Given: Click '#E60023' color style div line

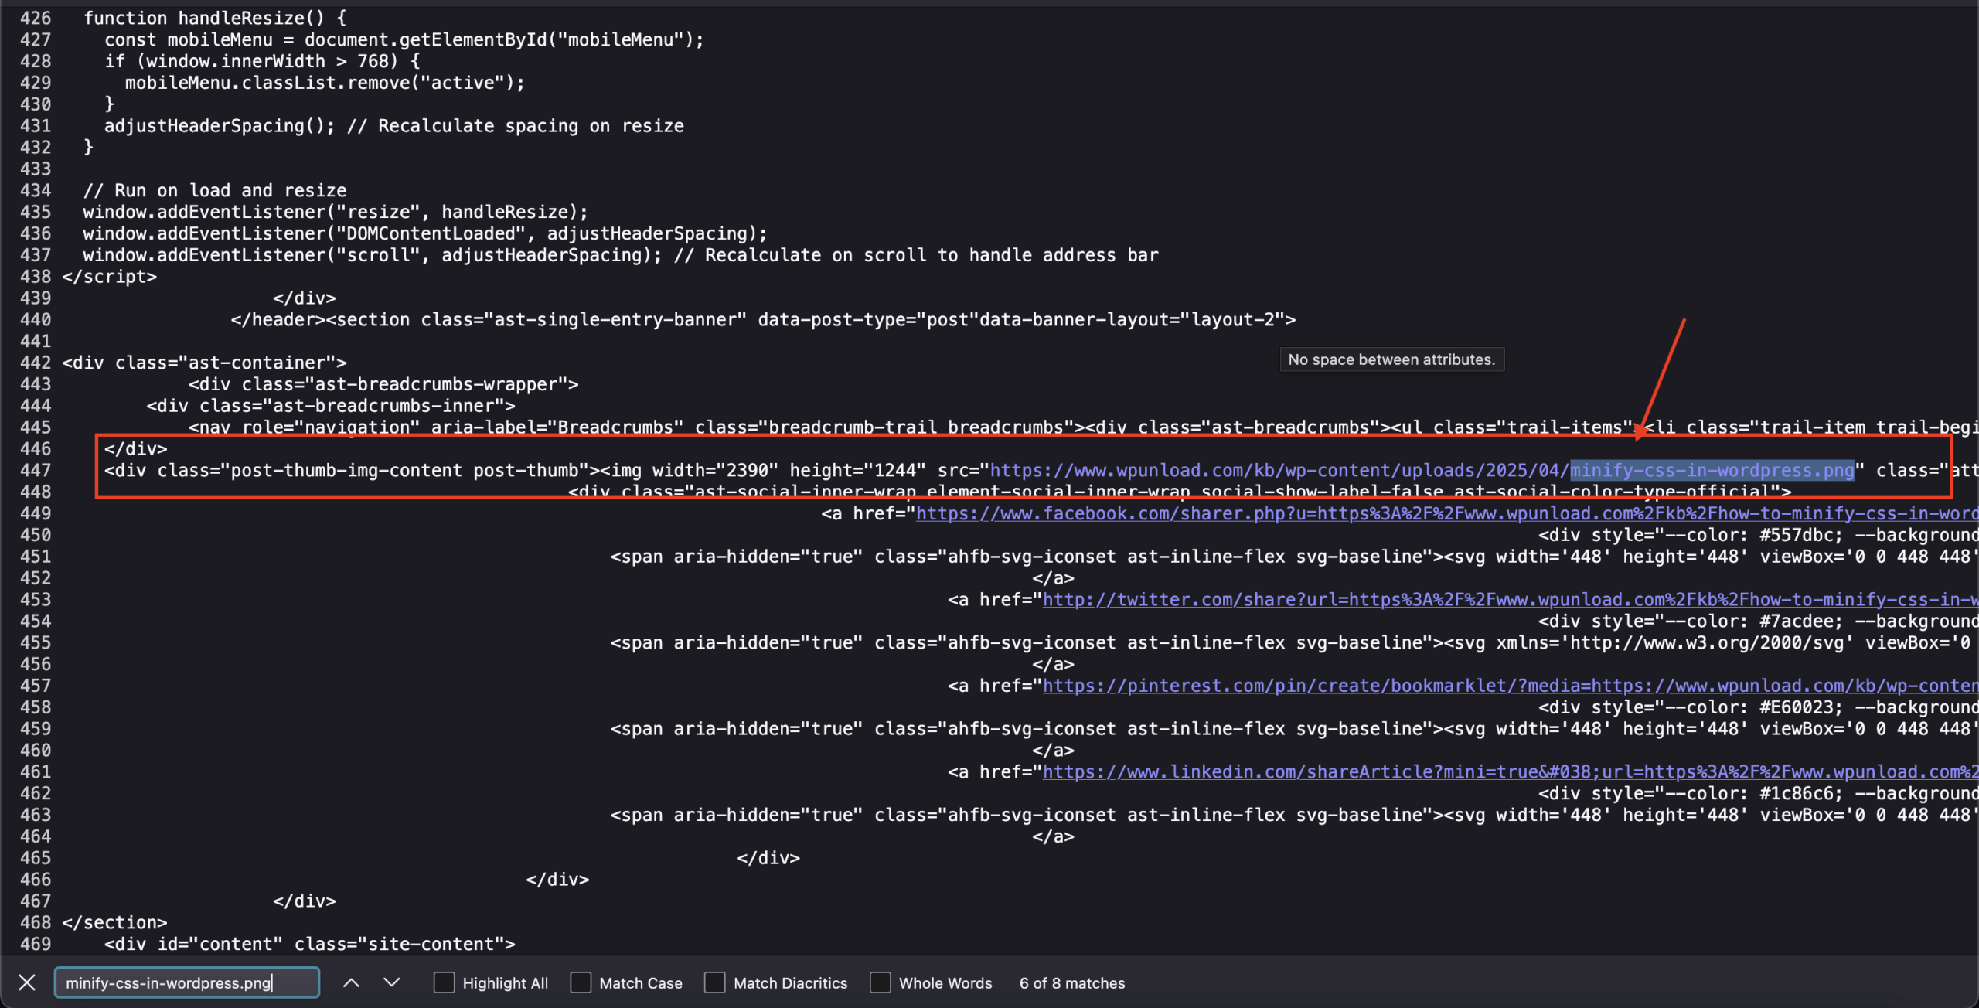Looking at the screenshot, I should click(x=1758, y=707).
